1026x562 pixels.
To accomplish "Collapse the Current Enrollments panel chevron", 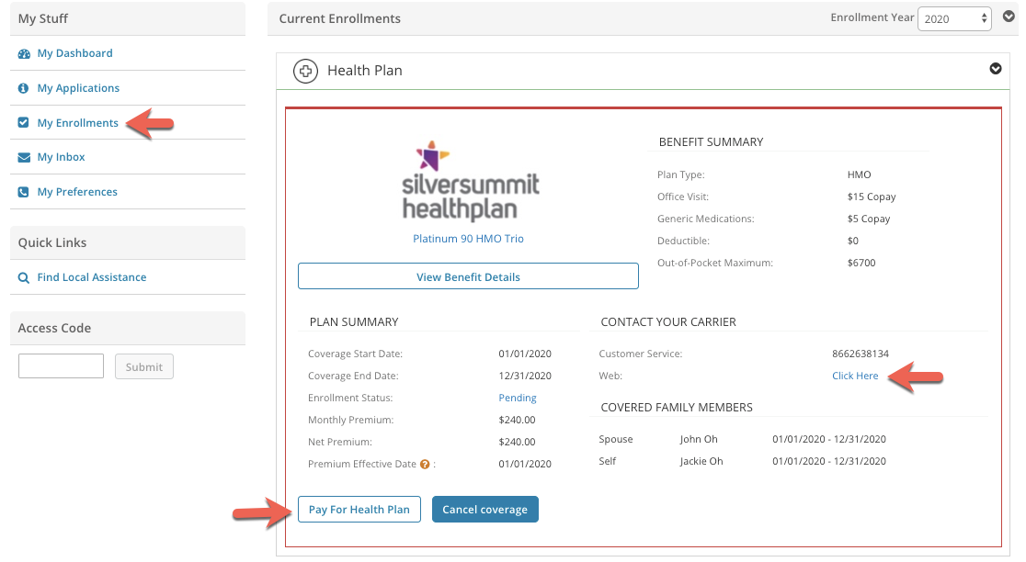I will click(1009, 17).
